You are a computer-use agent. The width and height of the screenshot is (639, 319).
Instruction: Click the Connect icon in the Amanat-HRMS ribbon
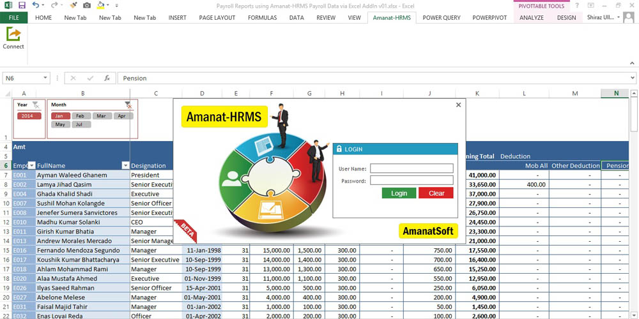pos(13,34)
